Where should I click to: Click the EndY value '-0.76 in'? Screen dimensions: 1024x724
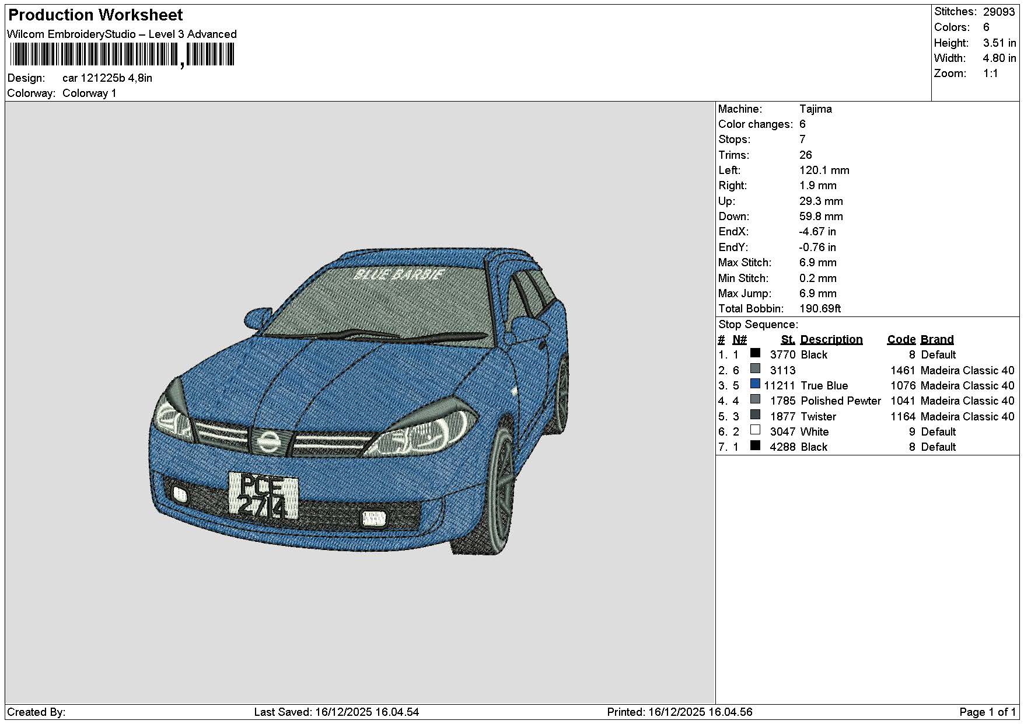point(817,247)
